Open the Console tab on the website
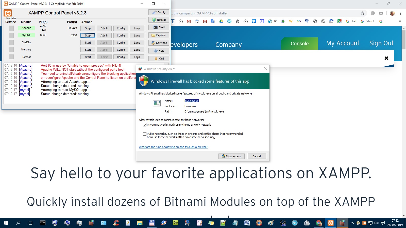The height and width of the screenshot is (228, 406). (299, 44)
